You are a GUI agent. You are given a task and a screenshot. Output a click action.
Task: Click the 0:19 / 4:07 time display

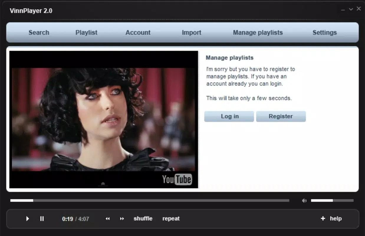[x=75, y=219]
